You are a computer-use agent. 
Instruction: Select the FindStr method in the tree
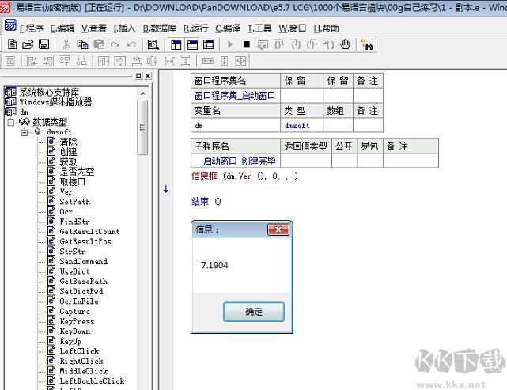point(74,222)
